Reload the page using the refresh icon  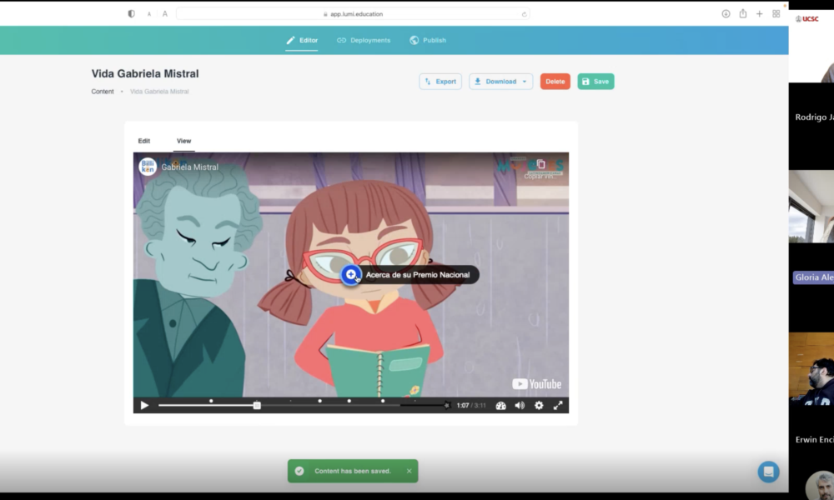pos(524,14)
